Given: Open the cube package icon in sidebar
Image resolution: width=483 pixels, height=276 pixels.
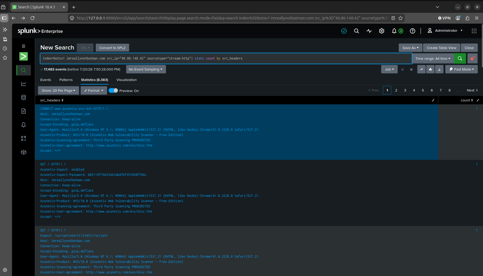Looking at the screenshot, I should point(24,152).
